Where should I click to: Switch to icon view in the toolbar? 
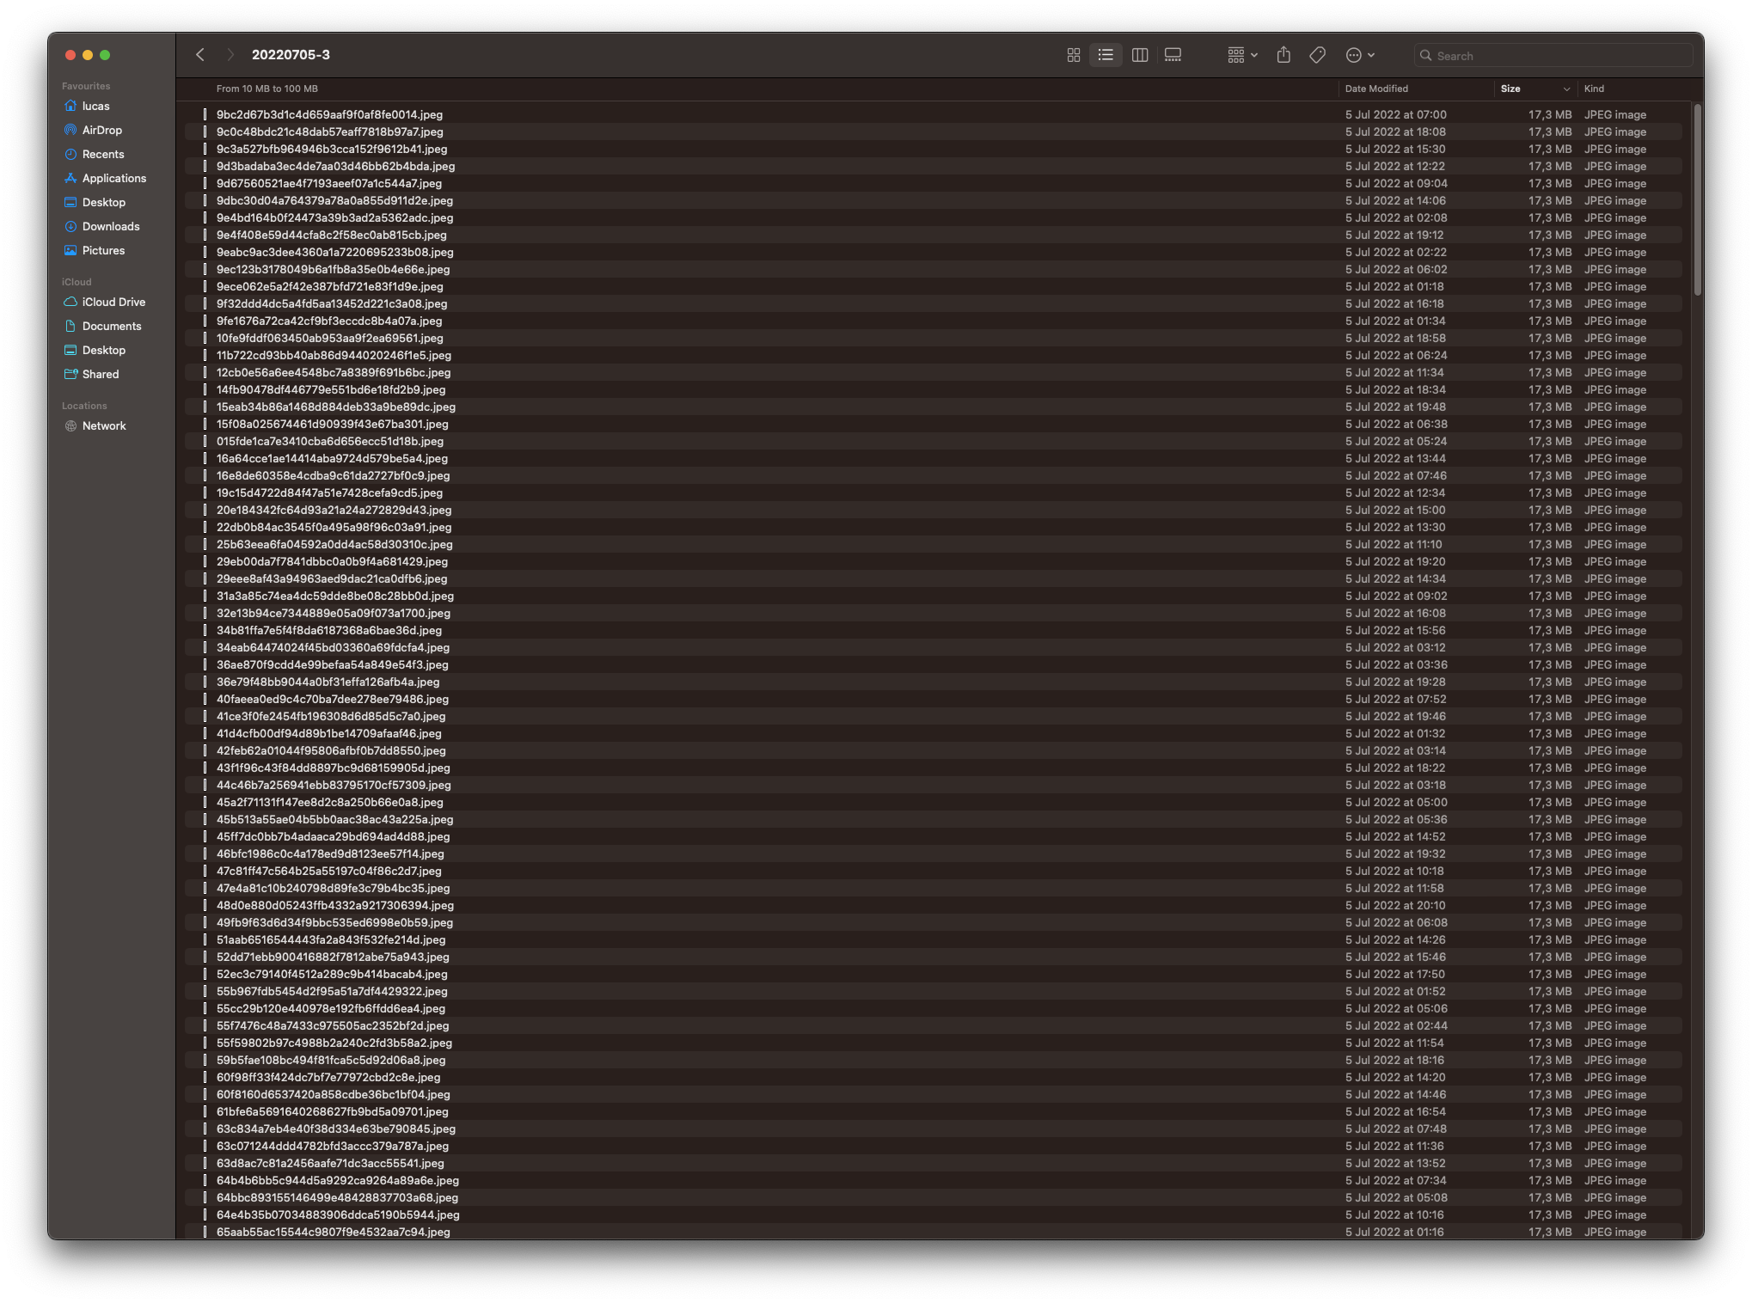click(x=1074, y=54)
